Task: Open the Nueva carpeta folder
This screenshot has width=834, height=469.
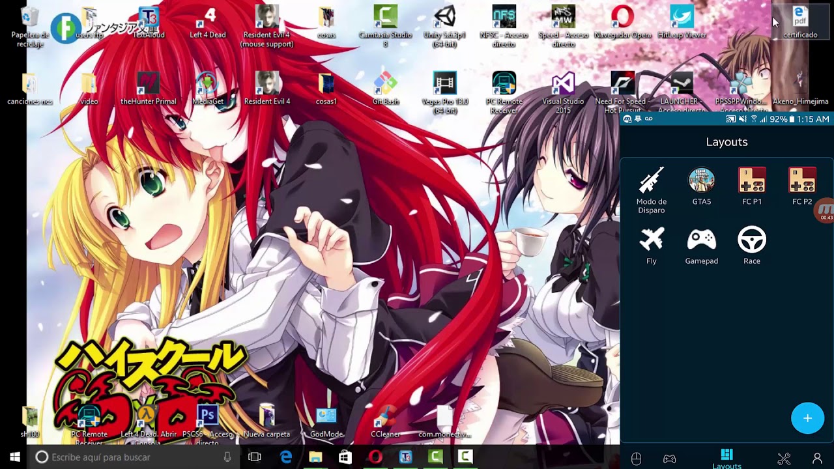Action: coord(267,422)
